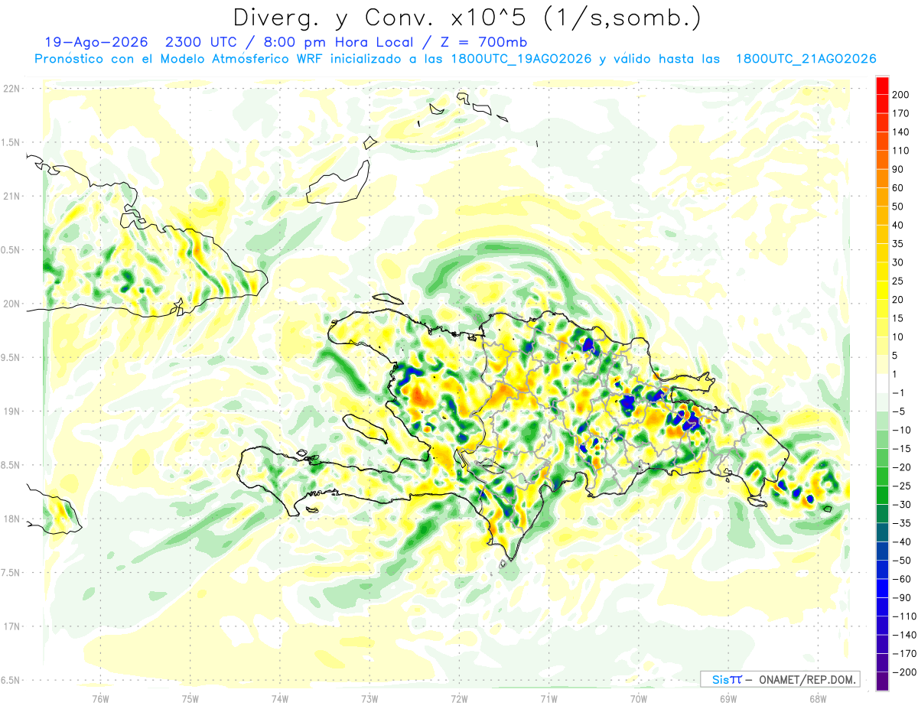918x709 pixels.
Task: Click the 18N latitude label
Action: click(11, 519)
